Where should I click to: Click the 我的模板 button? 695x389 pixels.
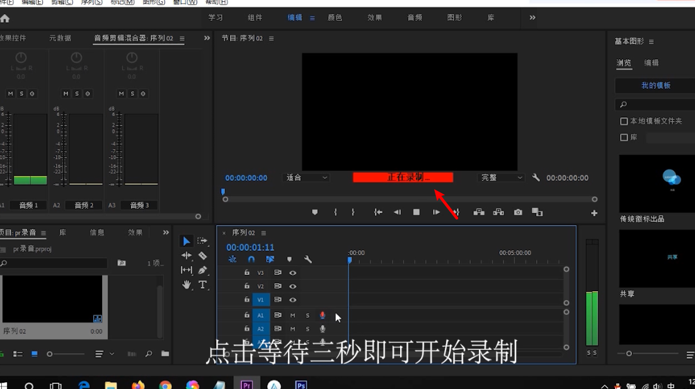click(x=655, y=85)
